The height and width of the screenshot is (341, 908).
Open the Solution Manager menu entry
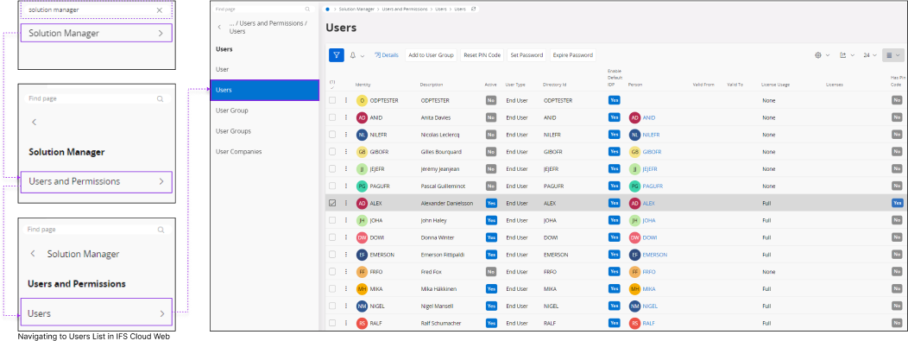pos(96,33)
